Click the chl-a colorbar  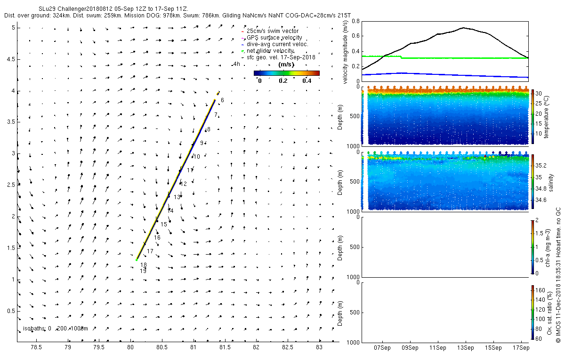tap(533, 247)
